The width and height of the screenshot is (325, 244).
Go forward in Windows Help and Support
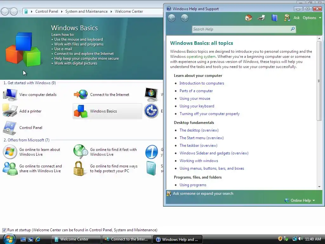[184, 18]
